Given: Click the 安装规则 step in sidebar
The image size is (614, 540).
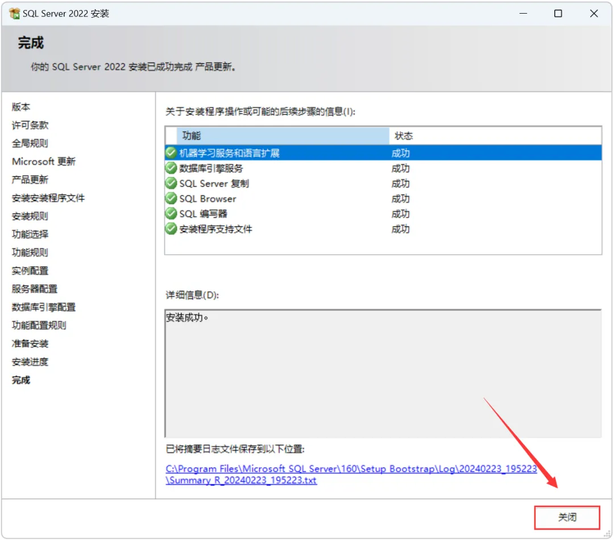Looking at the screenshot, I should pos(30,216).
